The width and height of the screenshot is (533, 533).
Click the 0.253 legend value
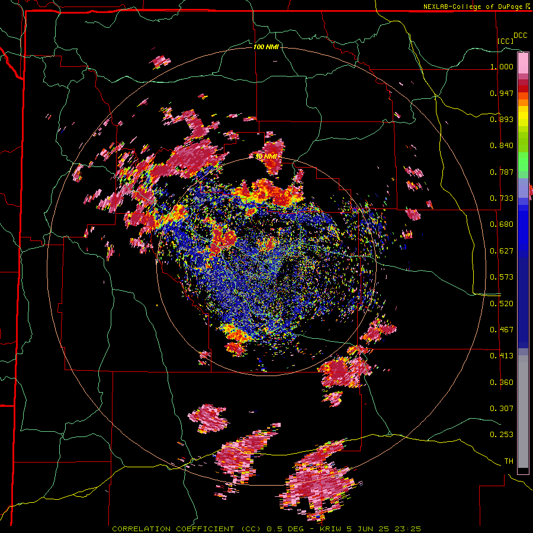(502, 435)
